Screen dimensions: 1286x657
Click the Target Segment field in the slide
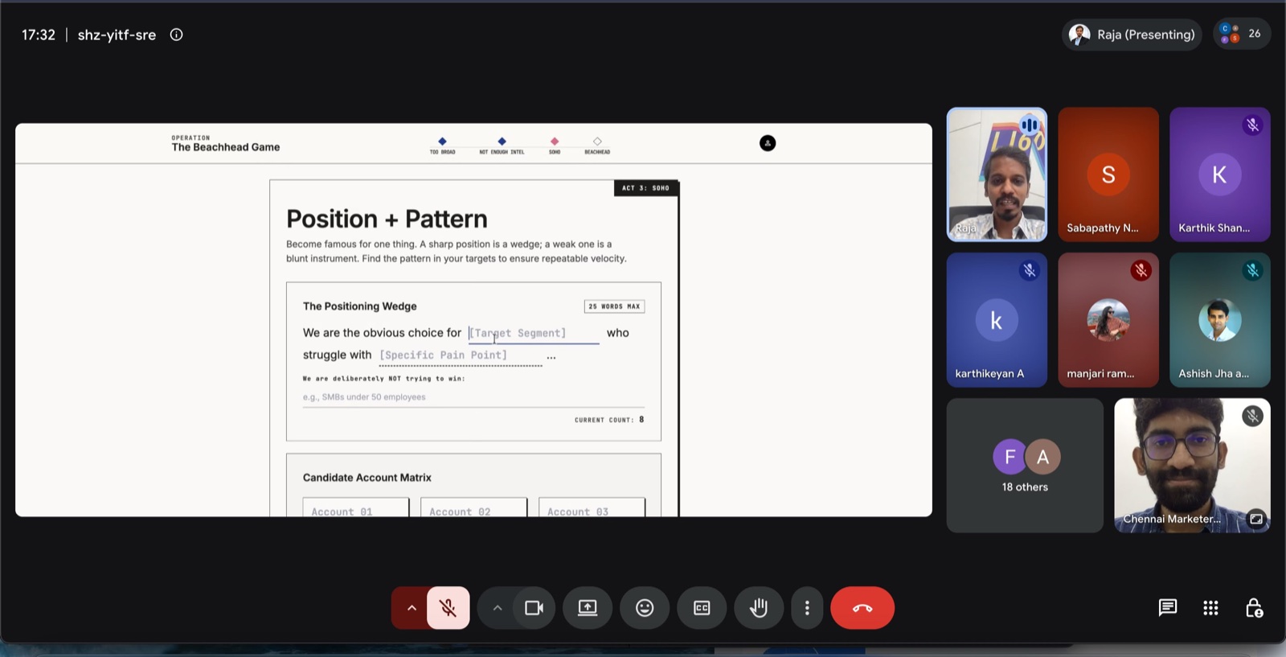(x=534, y=333)
